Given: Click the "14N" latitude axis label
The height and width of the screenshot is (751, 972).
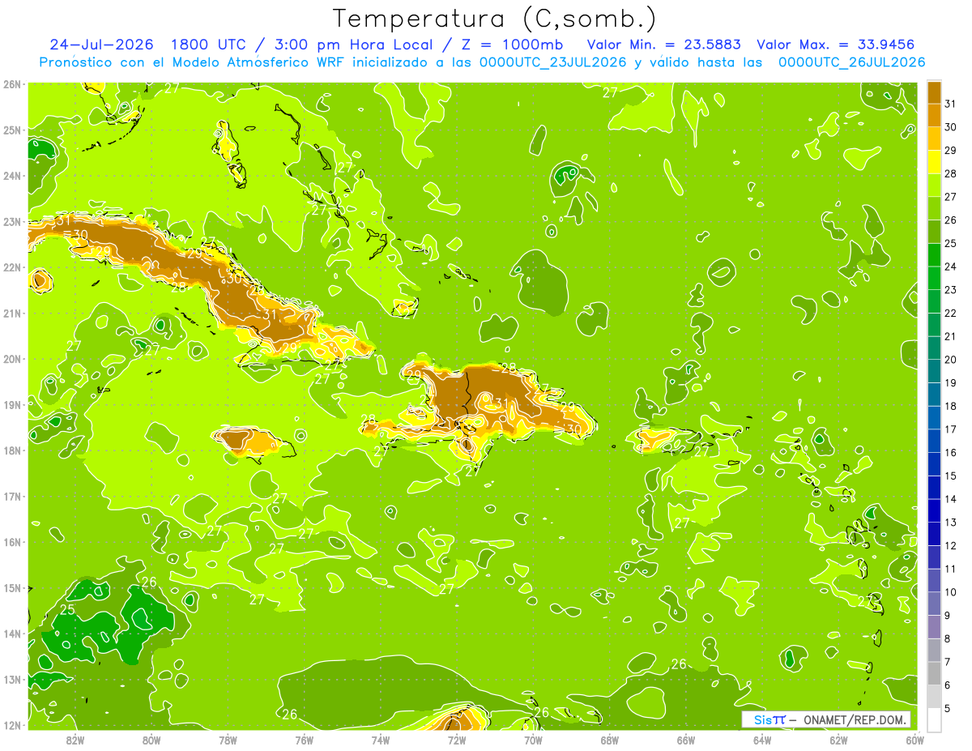Looking at the screenshot, I should 12,634.
